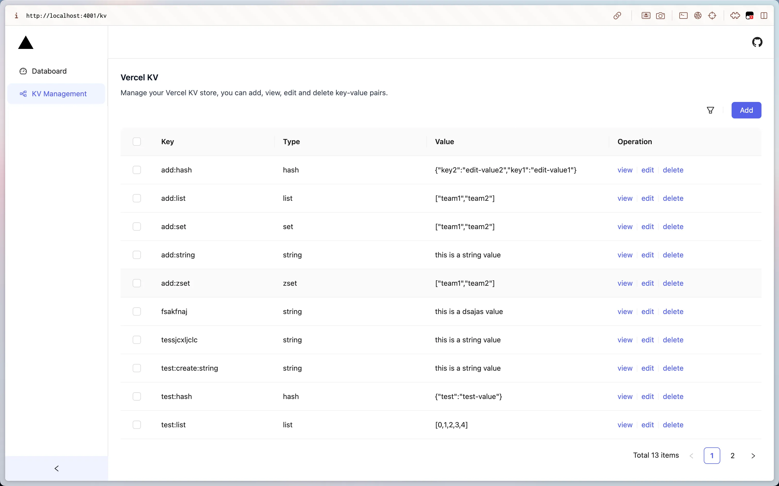Click the black extension icon with red badge
The image size is (779, 486).
point(749,15)
